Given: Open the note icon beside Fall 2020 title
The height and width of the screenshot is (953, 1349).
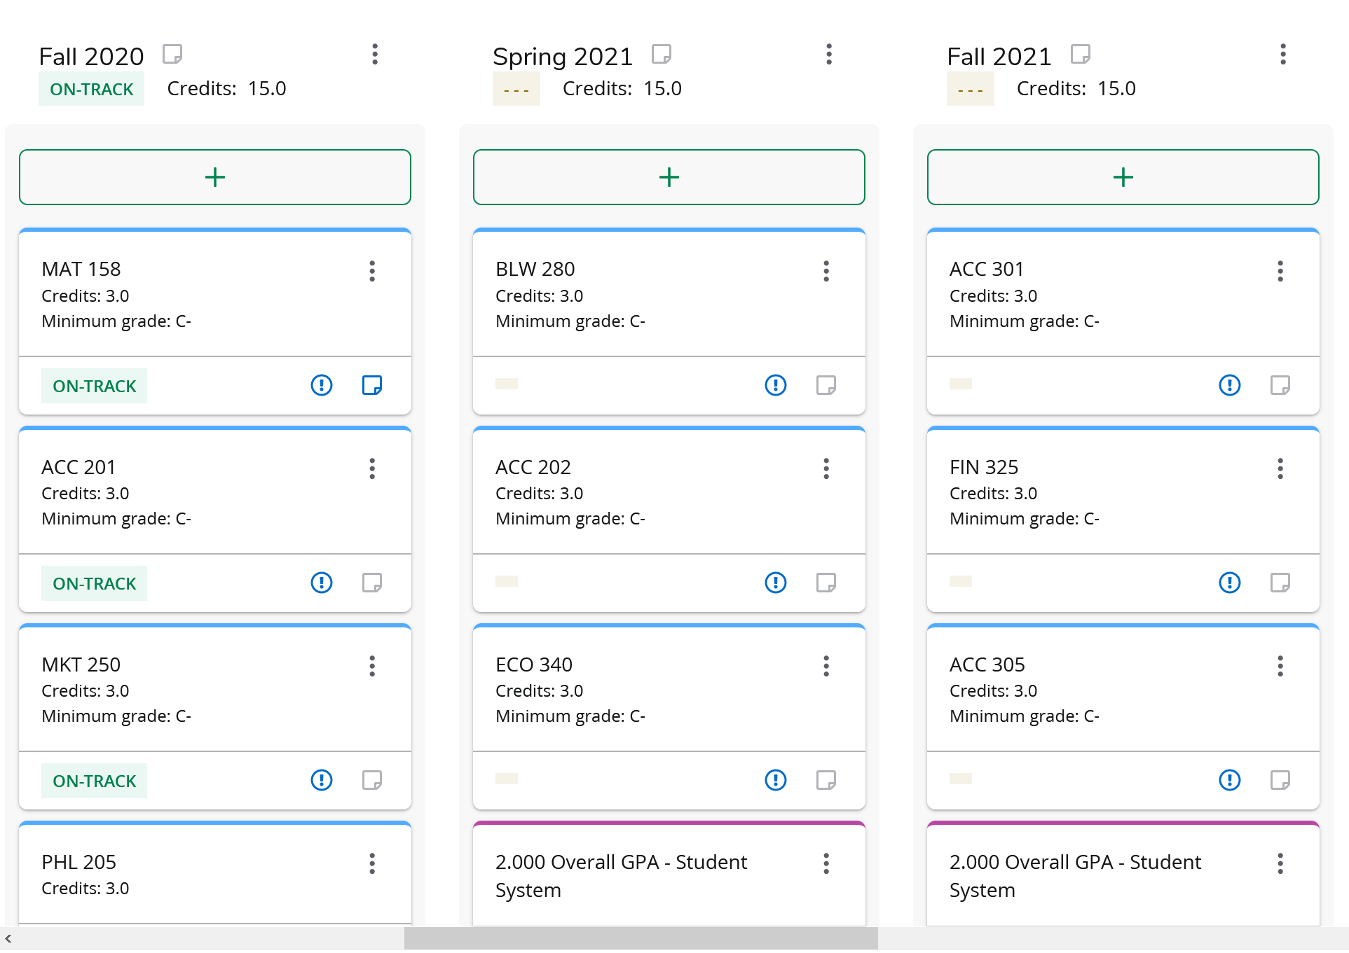Looking at the screenshot, I should [172, 54].
